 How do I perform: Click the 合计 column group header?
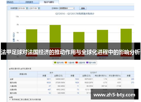coord(51,72)
